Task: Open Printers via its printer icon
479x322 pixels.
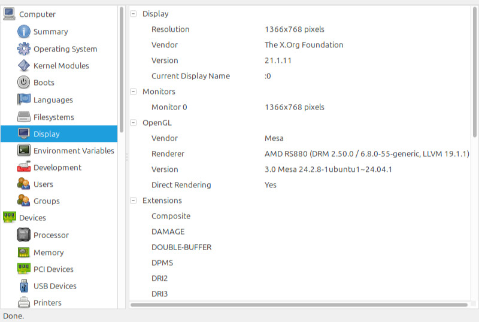Action: [x=24, y=303]
